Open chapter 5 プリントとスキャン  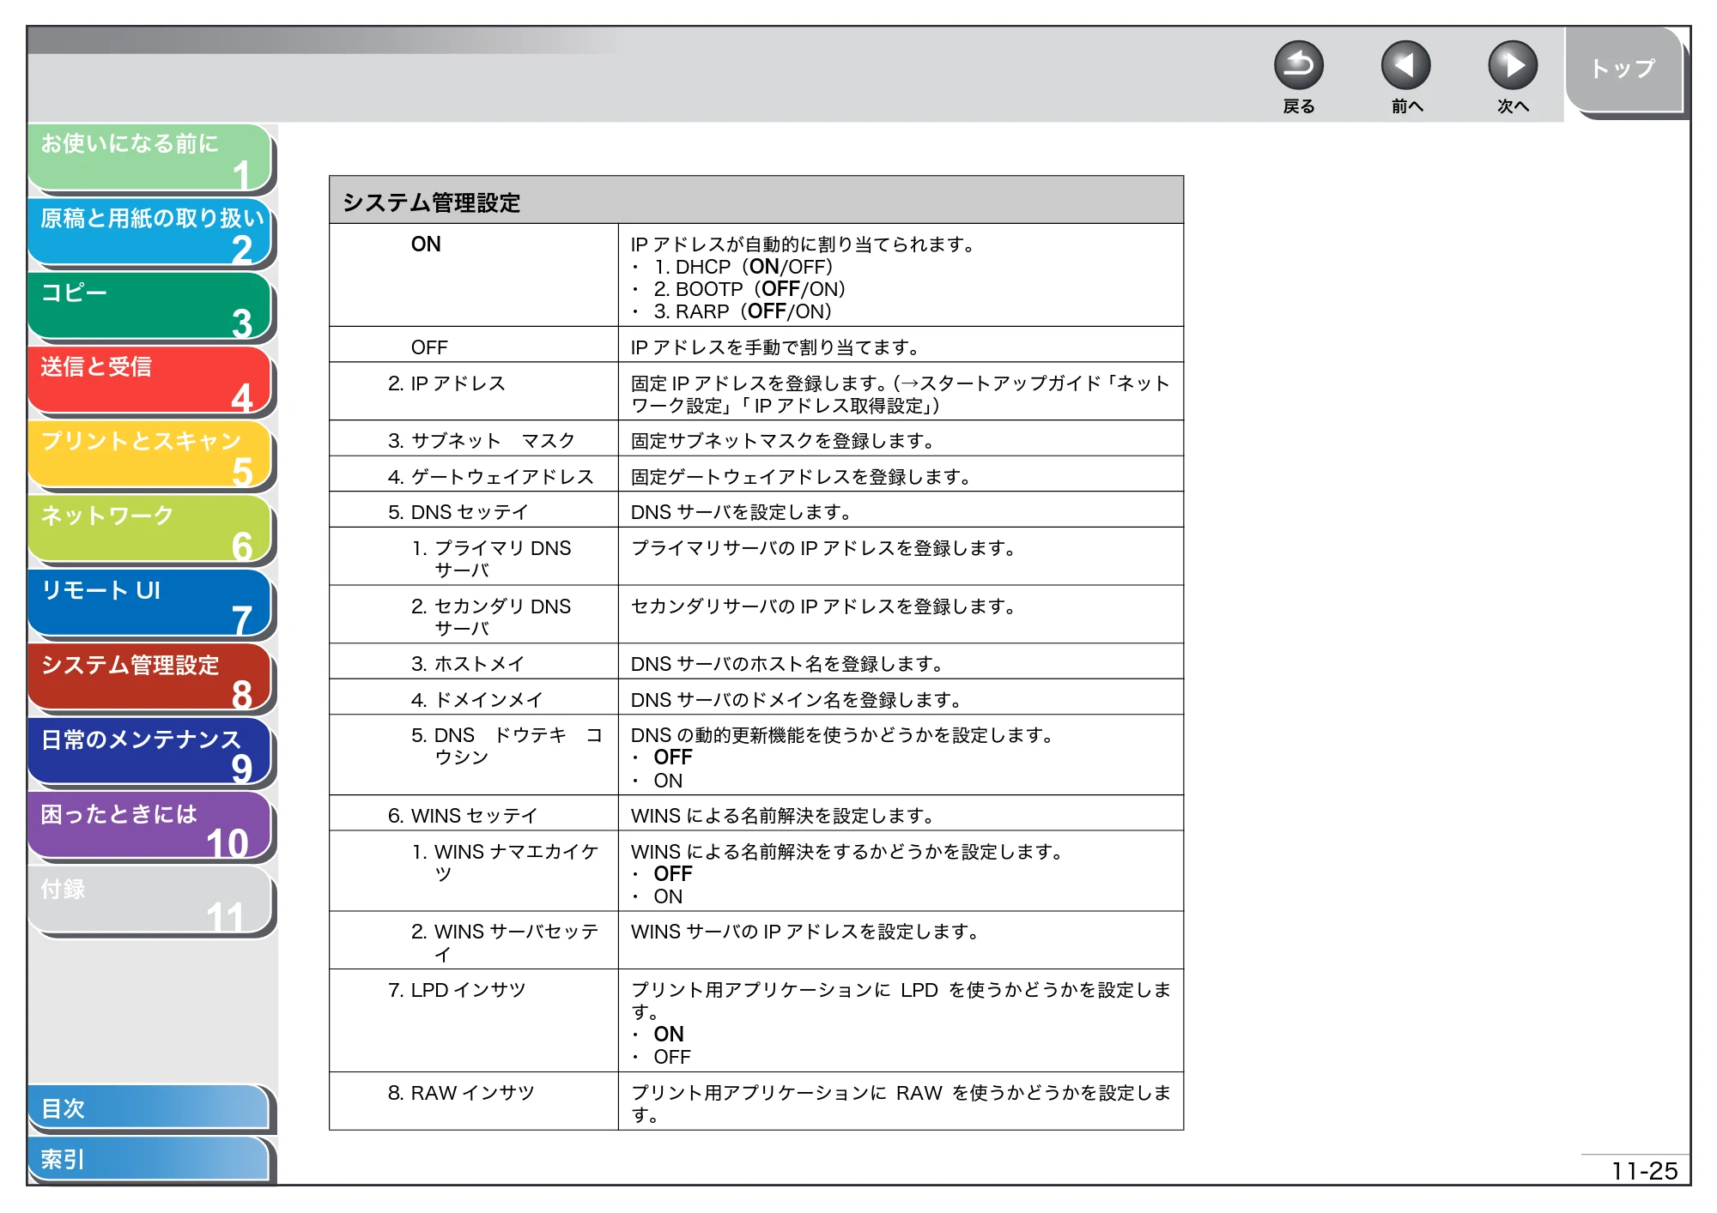[150, 455]
